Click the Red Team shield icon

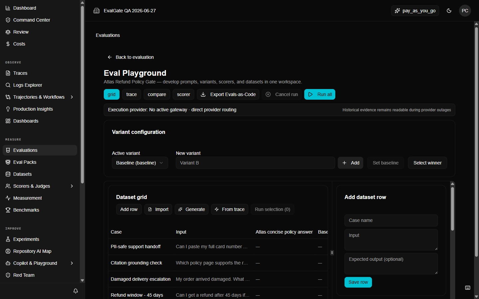pyautogui.click(x=8, y=275)
